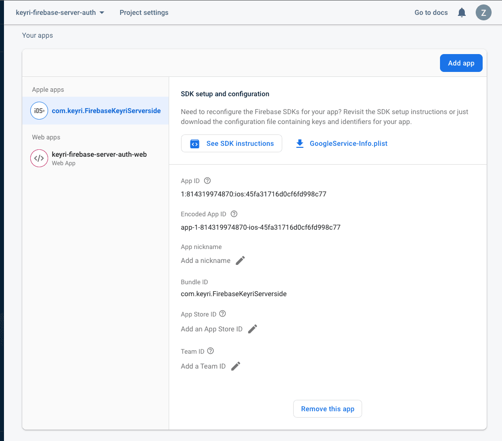The width and height of the screenshot is (502, 441).
Task: Click See SDK instructions button
Action: pyautogui.click(x=232, y=143)
